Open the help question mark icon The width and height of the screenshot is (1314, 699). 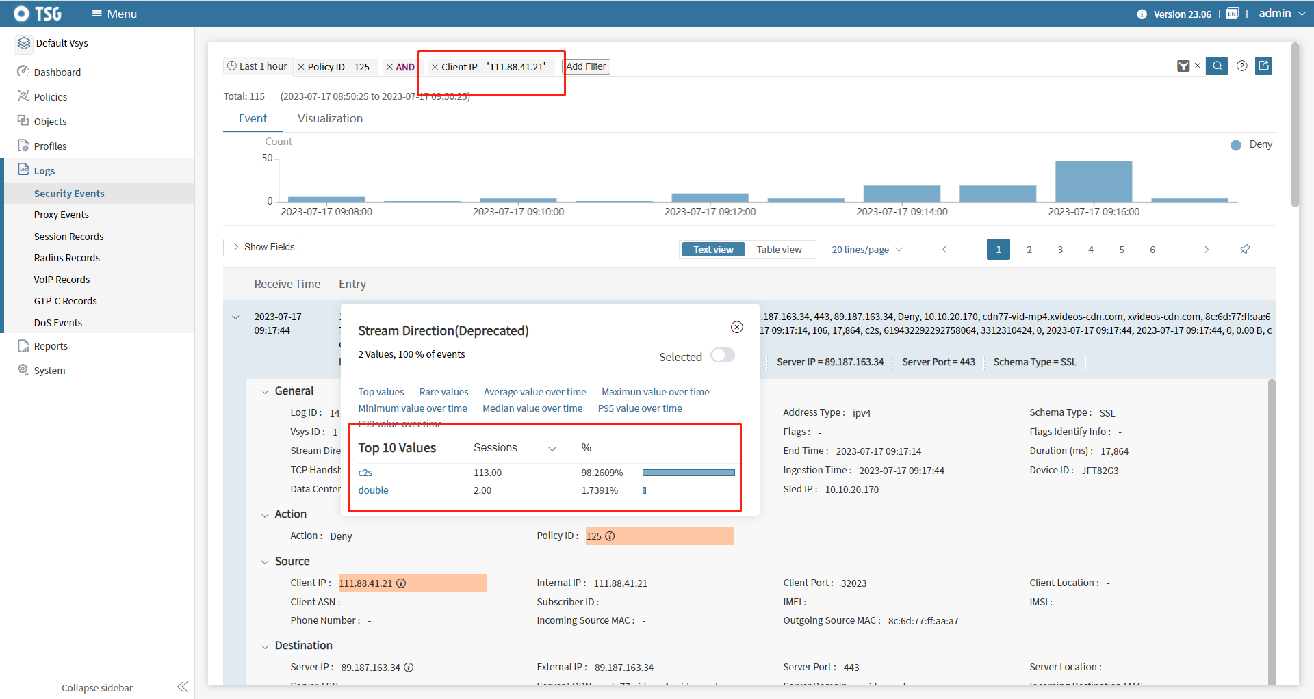pyautogui.click(x=1241, y=66)
